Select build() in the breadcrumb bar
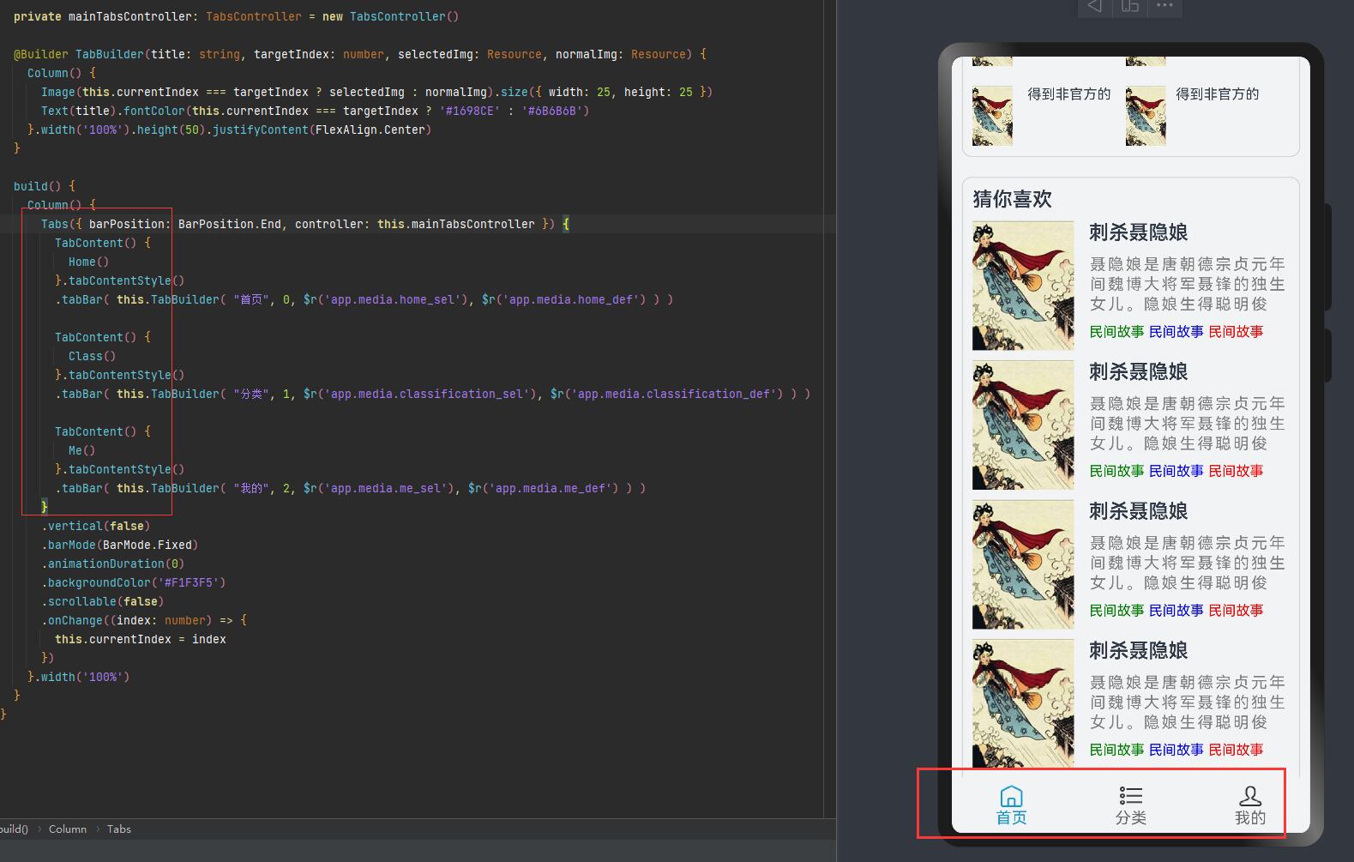The image size is (1354, 862). (14, 829)
